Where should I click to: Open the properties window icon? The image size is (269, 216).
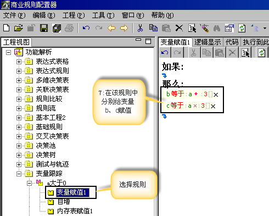click(x=229, y=28)
